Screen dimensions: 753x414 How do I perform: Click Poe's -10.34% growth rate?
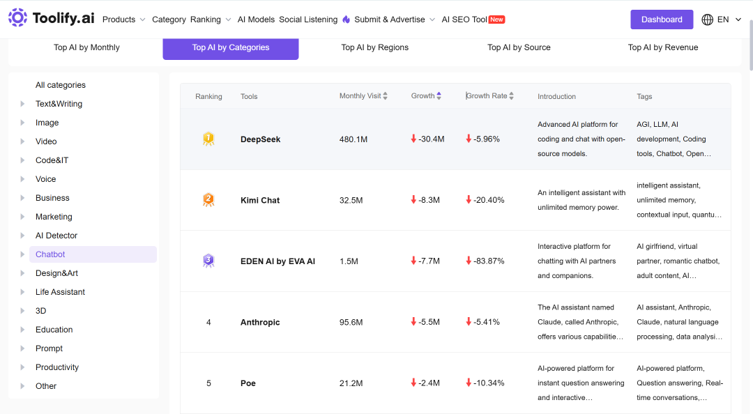[x=489, y=383]
